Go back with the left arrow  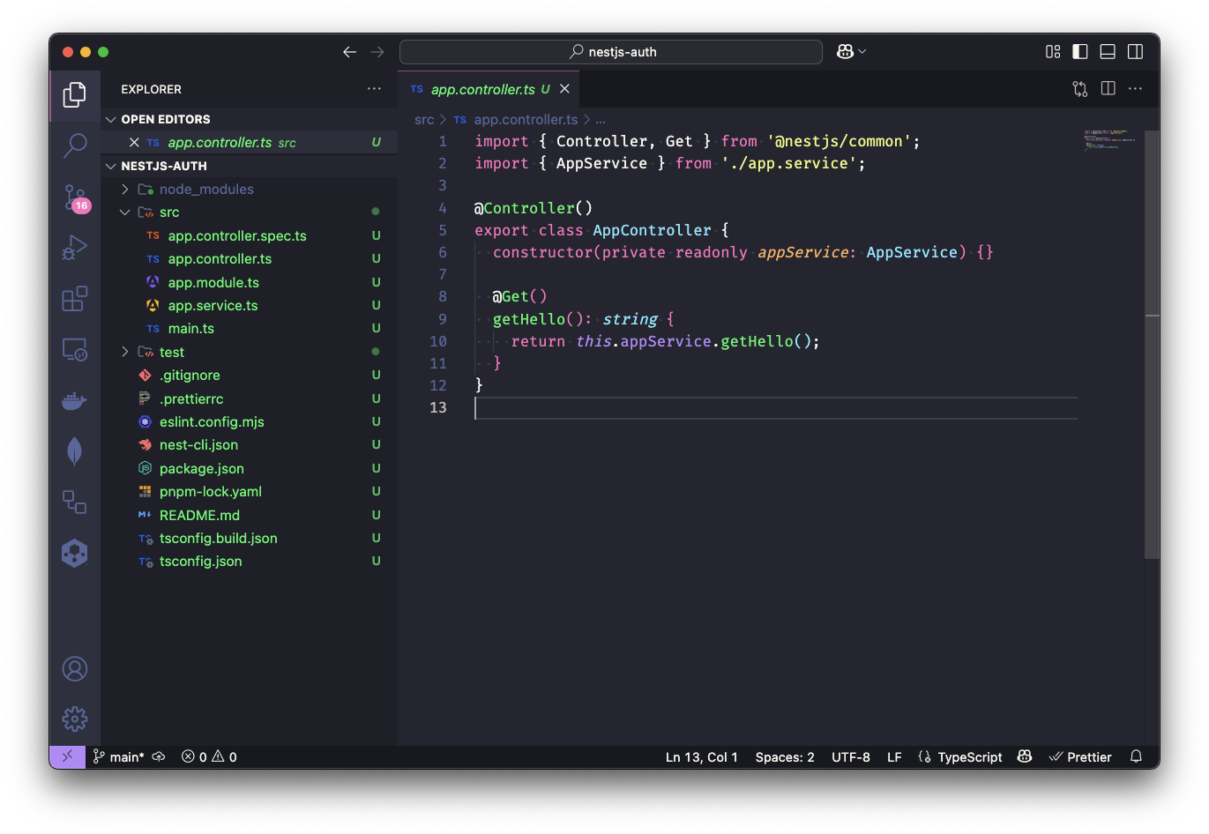pos(349,52)
